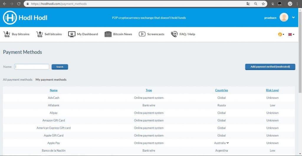Click Russia in the Alfabank row
The height and width of the screenshot is (156, 302).
coord(221,105)
